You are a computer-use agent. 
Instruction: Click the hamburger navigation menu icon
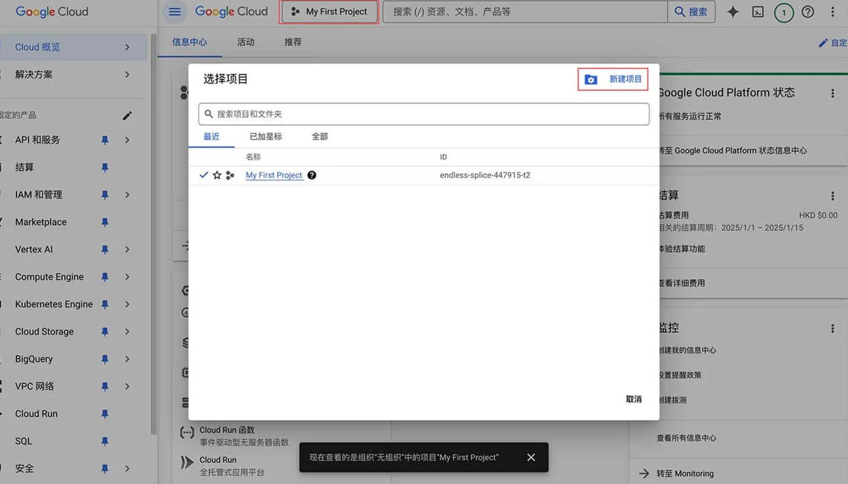174,11
